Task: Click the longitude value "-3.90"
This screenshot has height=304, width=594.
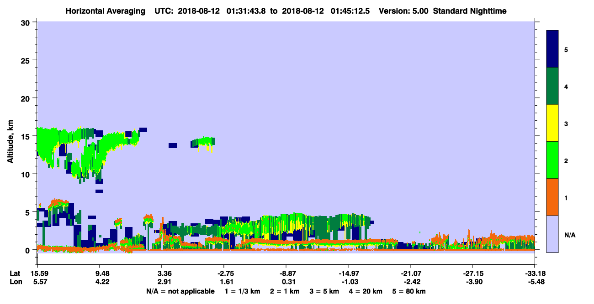Action: click(x=474, y=282)
